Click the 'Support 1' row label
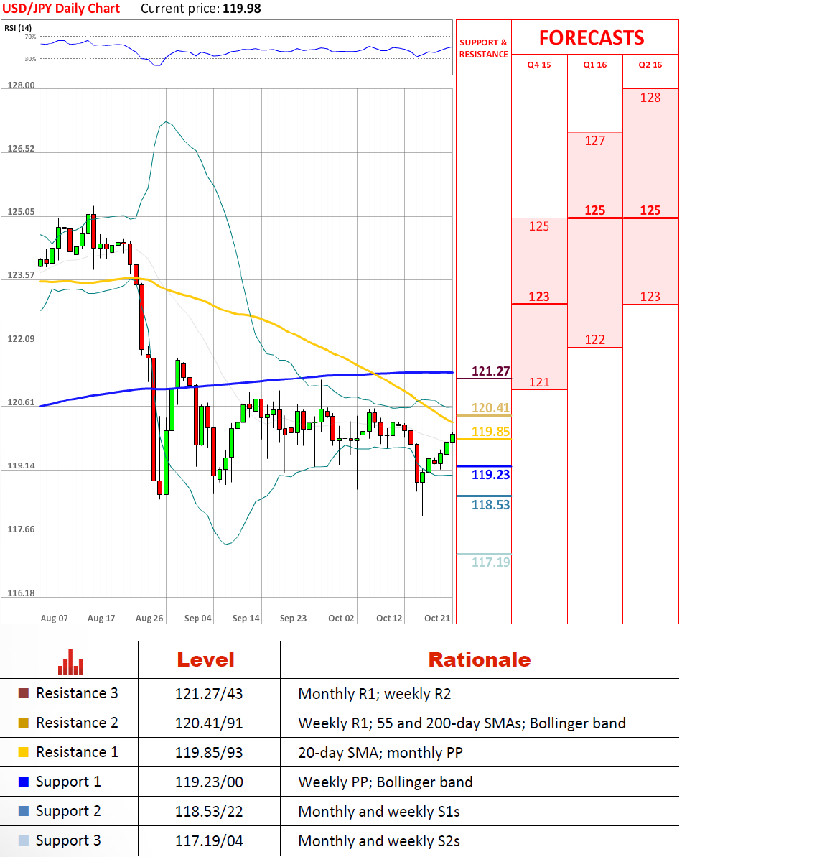The height and width of the screenshot is (857, 827). (x=68, y=782)
